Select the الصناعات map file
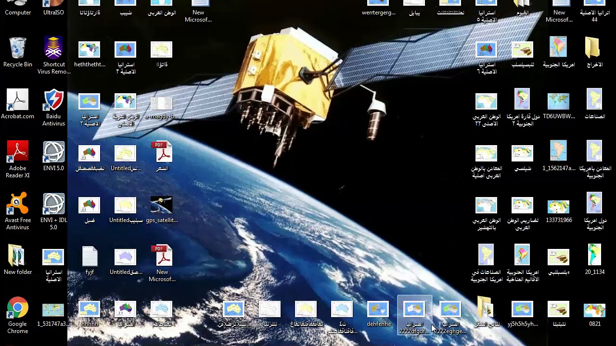The image size is (616, 346). [595, 104]
